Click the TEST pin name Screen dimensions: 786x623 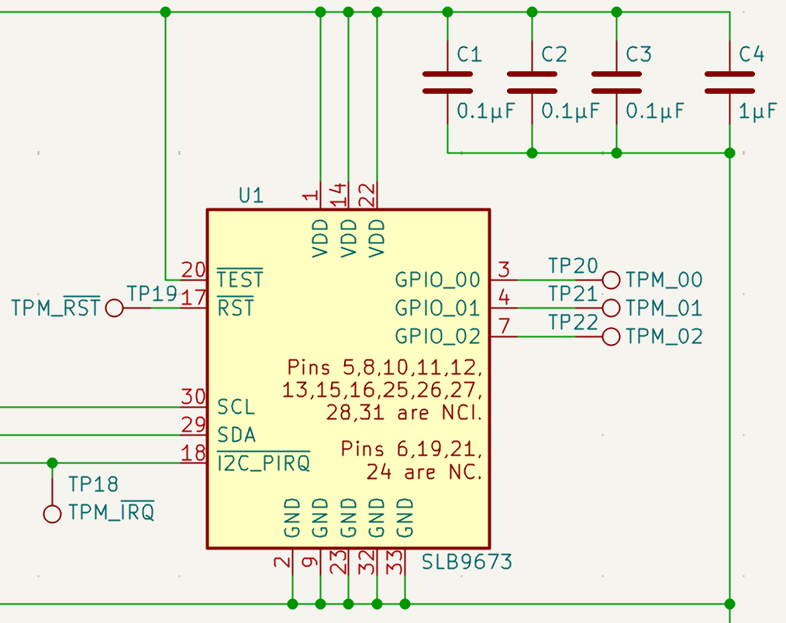coord(240,278)
